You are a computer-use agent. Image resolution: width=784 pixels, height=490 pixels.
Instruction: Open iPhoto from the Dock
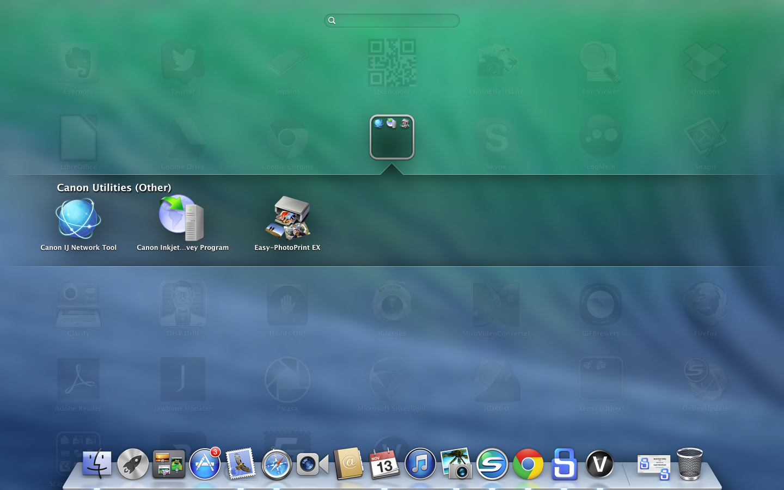click(456, 464)
